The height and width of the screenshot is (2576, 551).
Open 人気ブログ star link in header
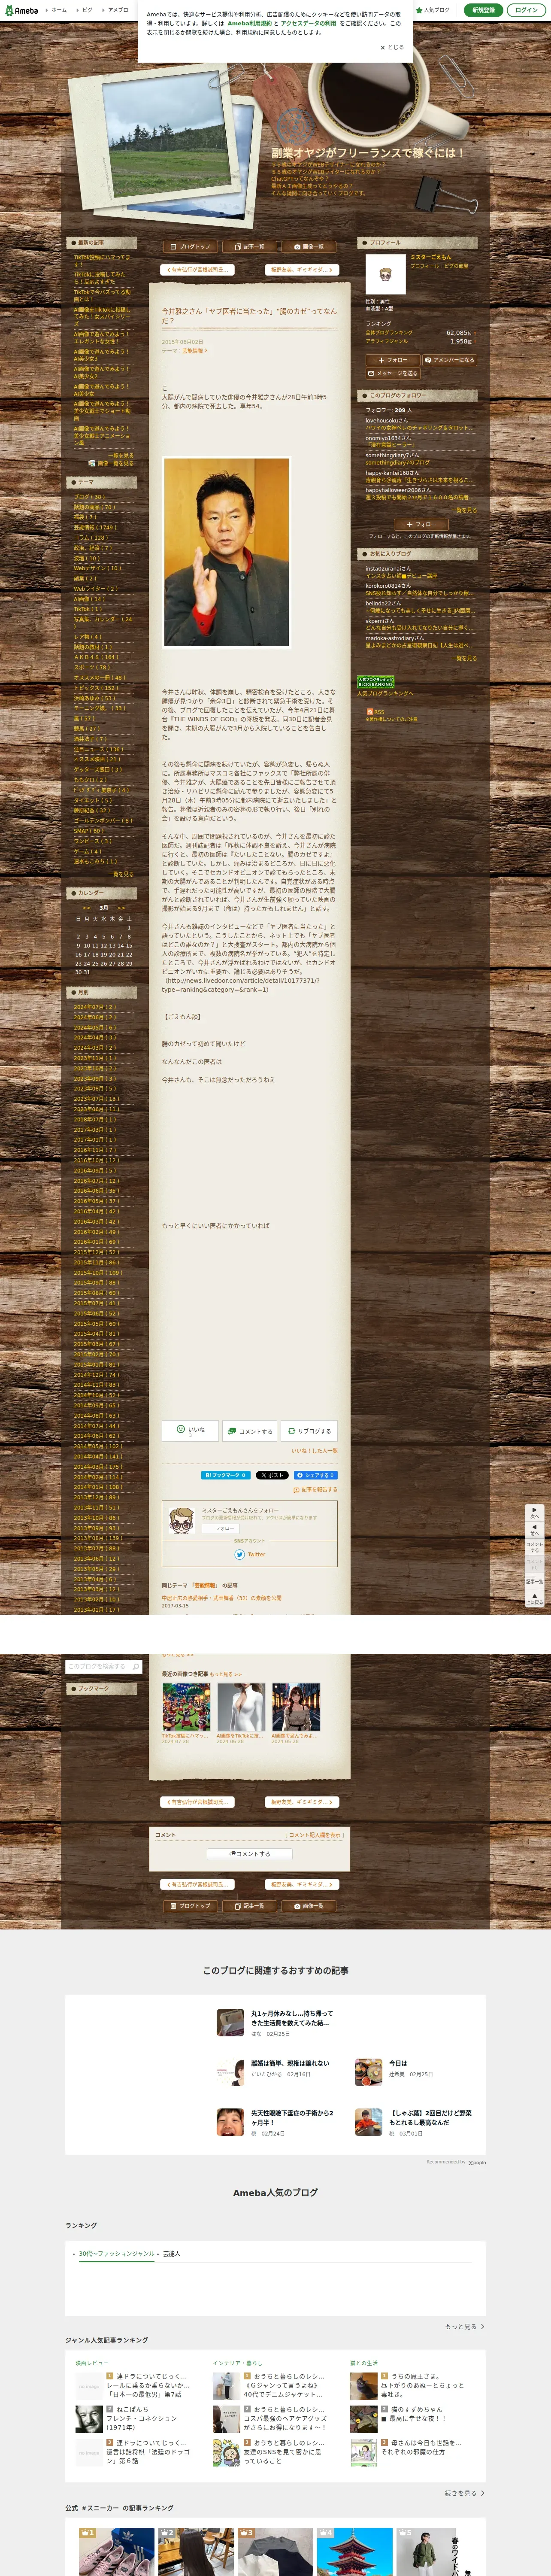pos(433,10)
